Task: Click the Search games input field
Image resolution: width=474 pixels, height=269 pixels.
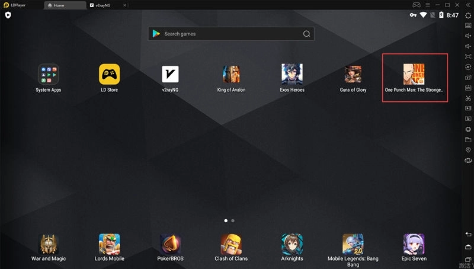Action: [x=231, y=34]
